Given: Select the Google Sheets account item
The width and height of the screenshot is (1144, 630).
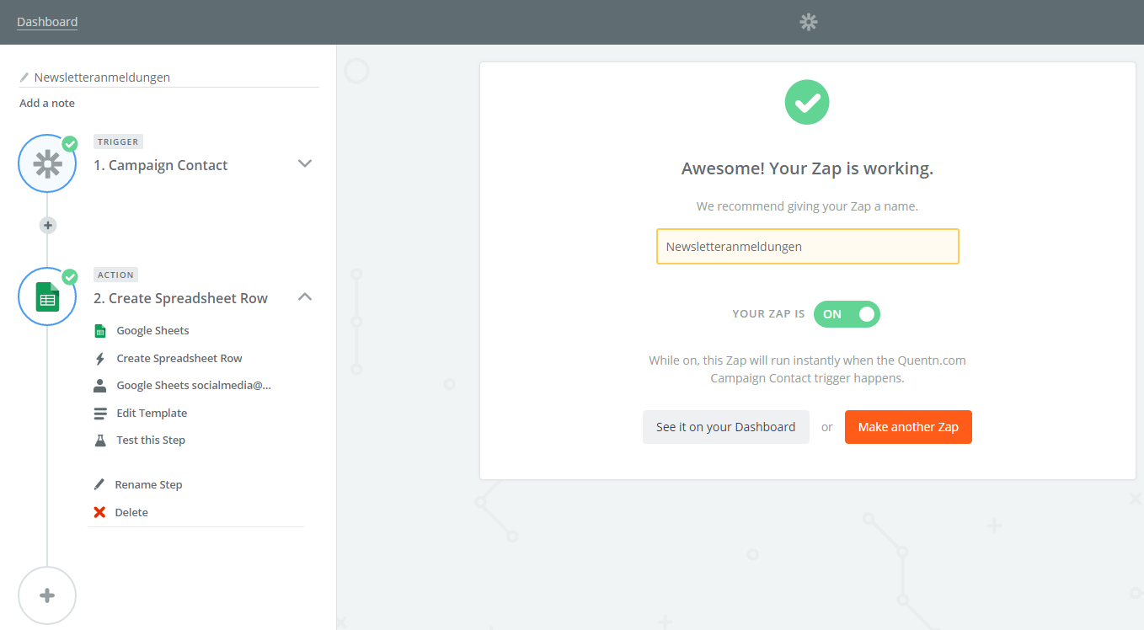Looking at the screenshot, I should tap(193, 385).
